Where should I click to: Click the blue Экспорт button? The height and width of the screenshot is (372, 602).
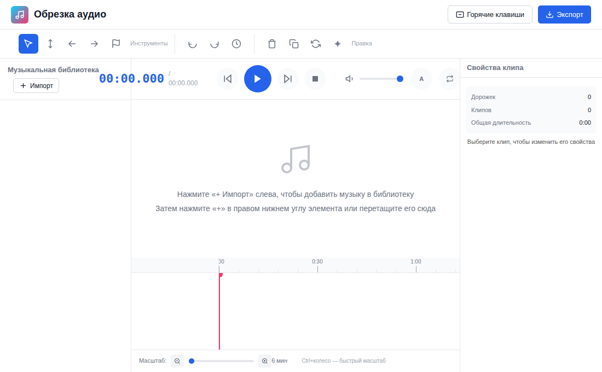point(564,15)
